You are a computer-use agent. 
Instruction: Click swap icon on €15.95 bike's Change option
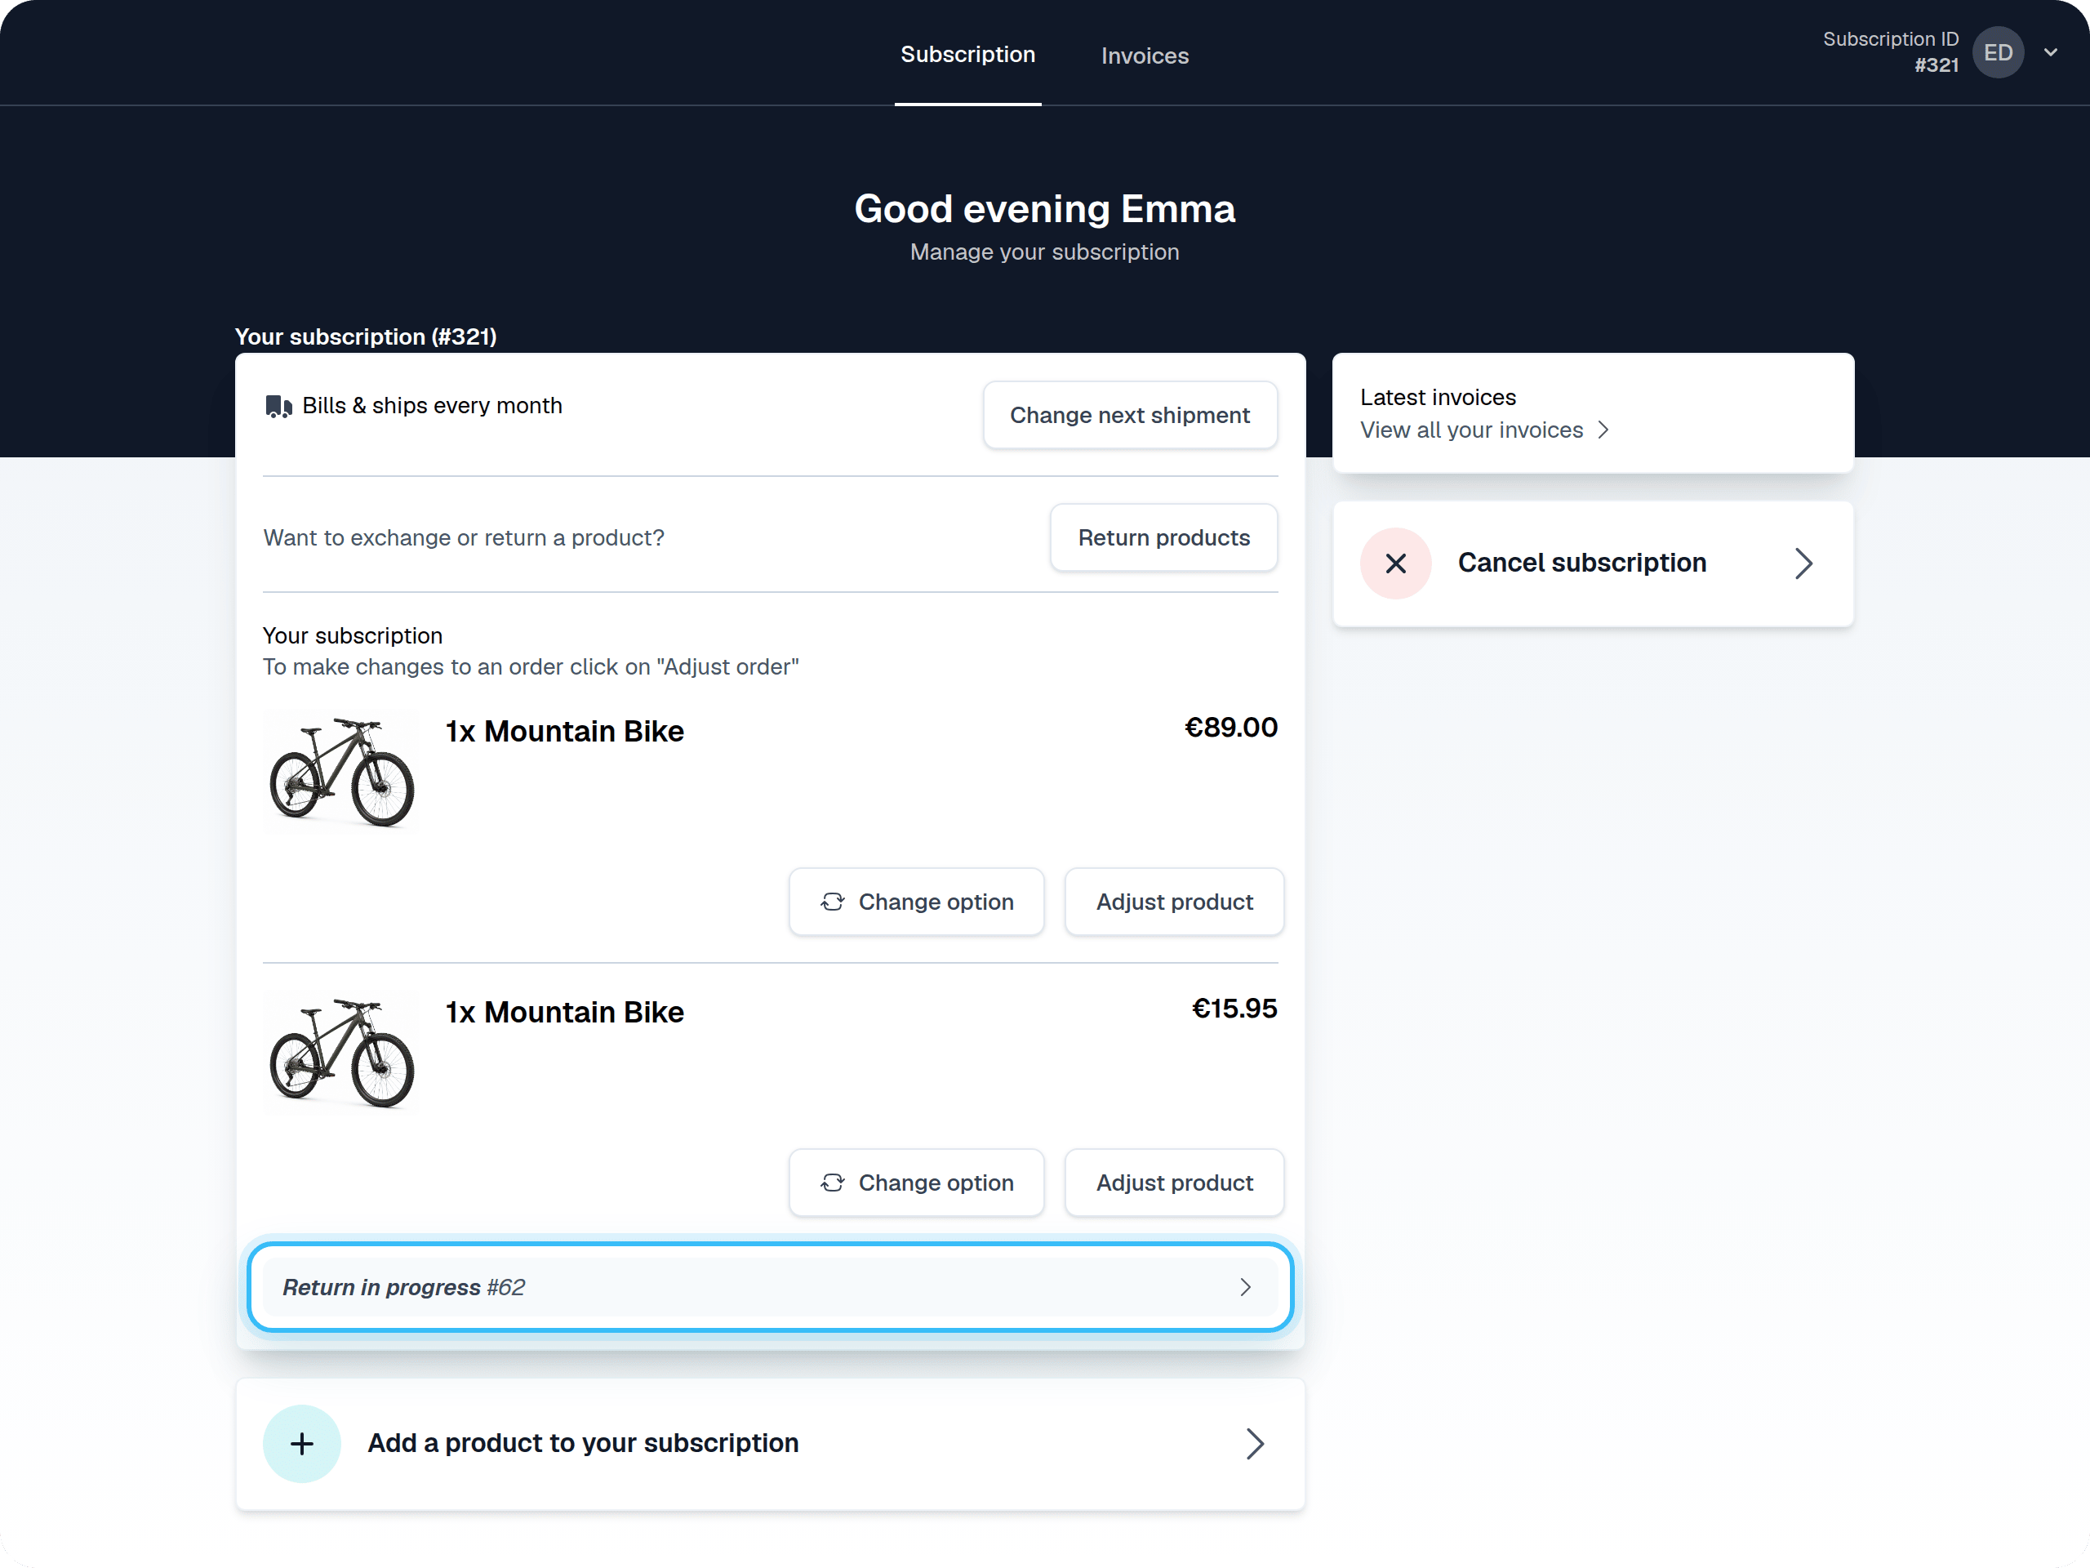tap(833, 1183)
